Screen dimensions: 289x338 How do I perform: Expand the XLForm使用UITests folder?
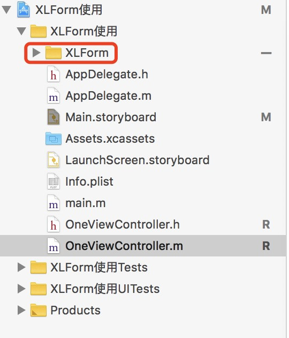[21, 289]
